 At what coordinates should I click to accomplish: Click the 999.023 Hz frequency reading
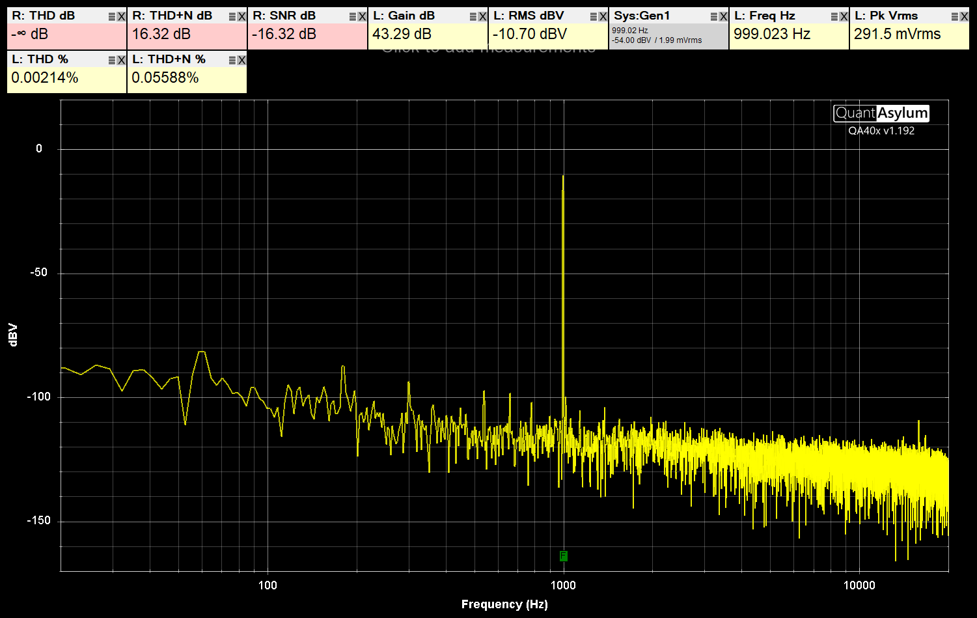[x=772, y=35]
